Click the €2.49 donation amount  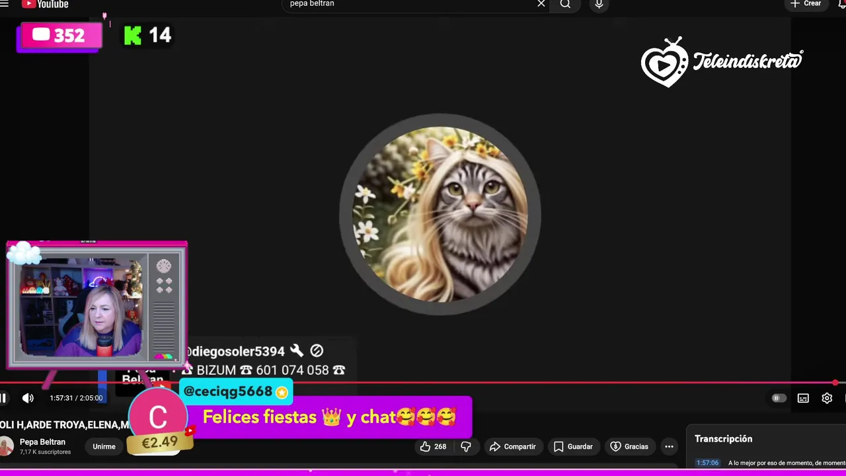pos(159,442)
